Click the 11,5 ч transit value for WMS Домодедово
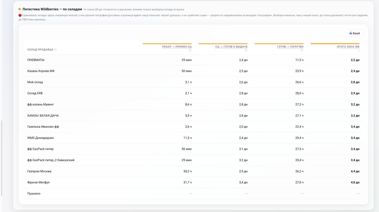Image resolution: width=379 pixels, height=212 pixels. 187,138
